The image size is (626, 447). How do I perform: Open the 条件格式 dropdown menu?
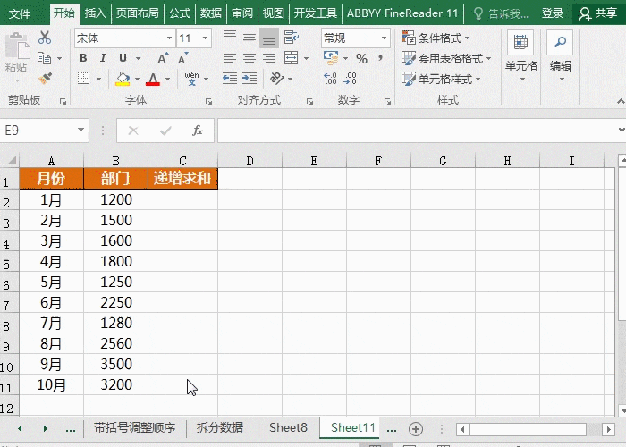[436, 38]
